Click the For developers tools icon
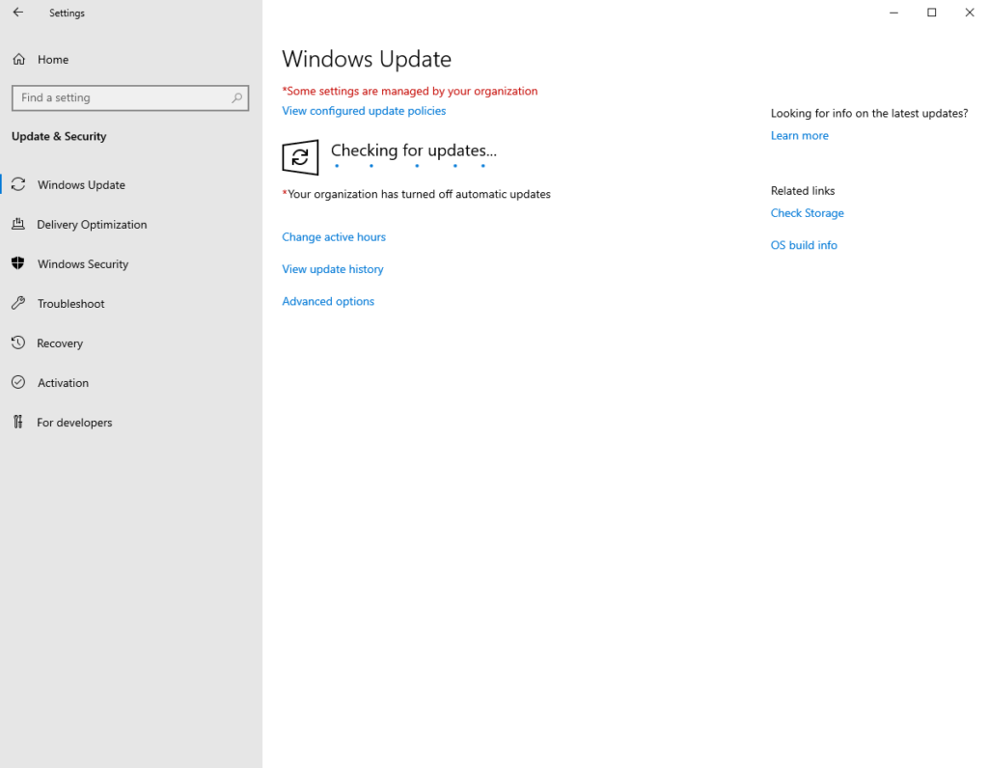 (x=18, y=423)
